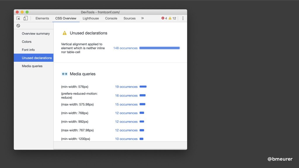Click the vertical alignment description text

83,48
